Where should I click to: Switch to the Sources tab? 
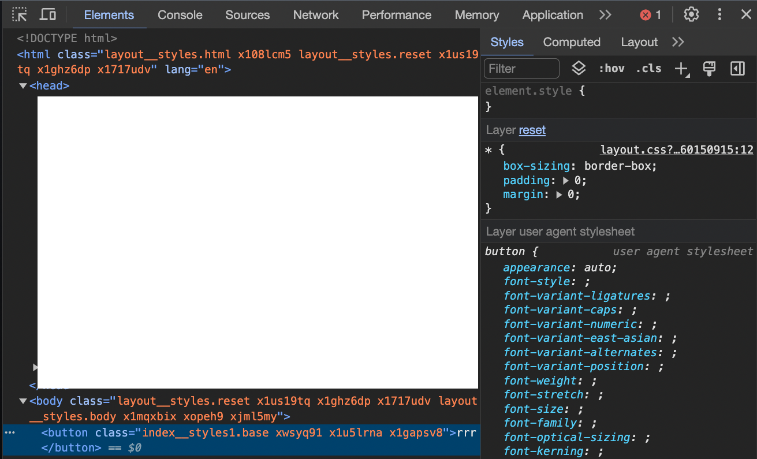coord(248,15)
